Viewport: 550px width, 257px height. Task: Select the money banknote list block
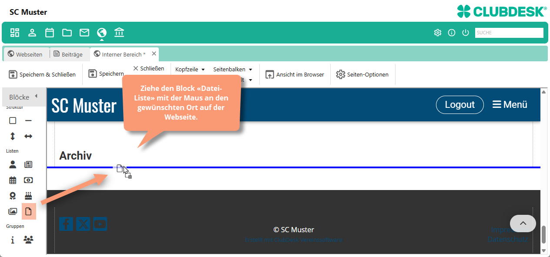28,180
